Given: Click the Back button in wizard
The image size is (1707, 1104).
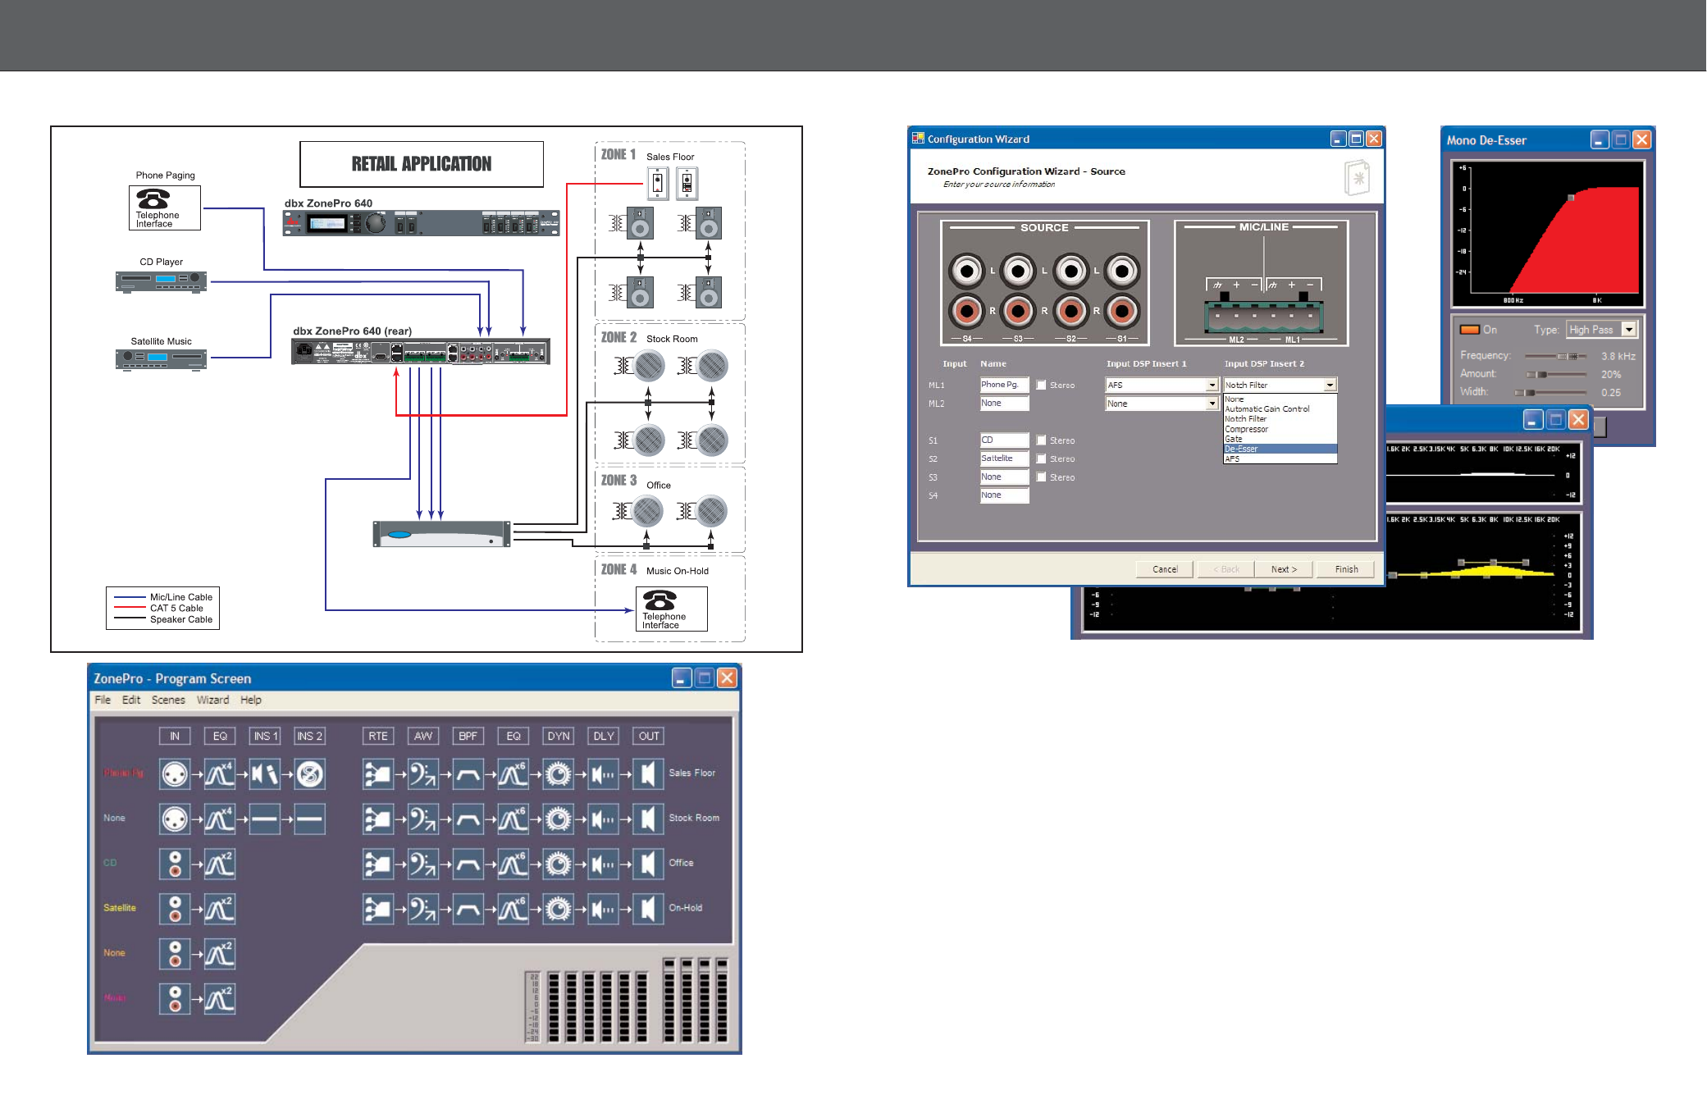Looking at the screenshot, I should coord(1226,569).
